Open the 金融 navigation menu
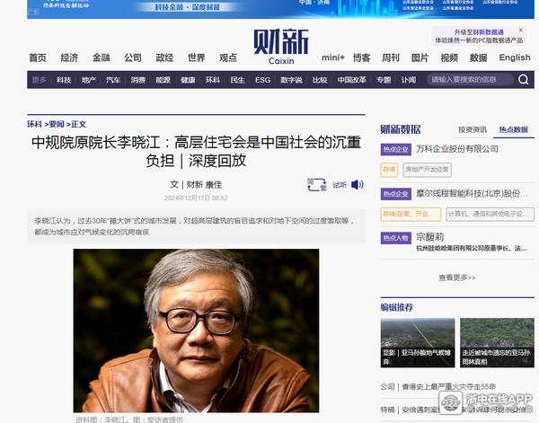This screenshot has height=423, width=539. pyautogui.click(x=101, y=57)
